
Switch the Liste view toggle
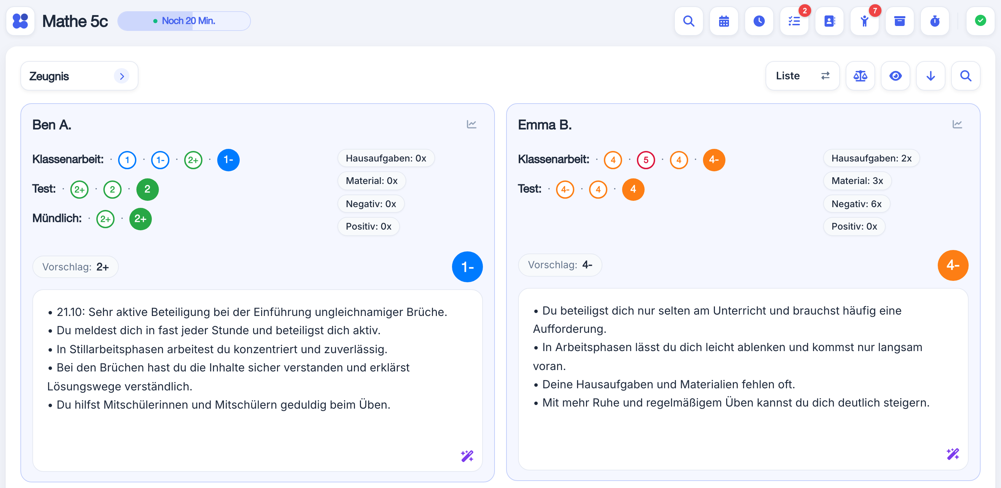802,76
